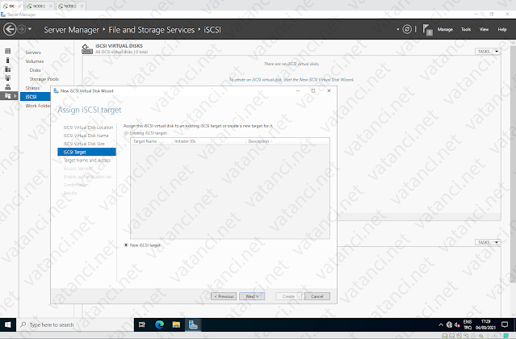
Task: Open the lower TASKS dropdown
Action: point(488,242)
